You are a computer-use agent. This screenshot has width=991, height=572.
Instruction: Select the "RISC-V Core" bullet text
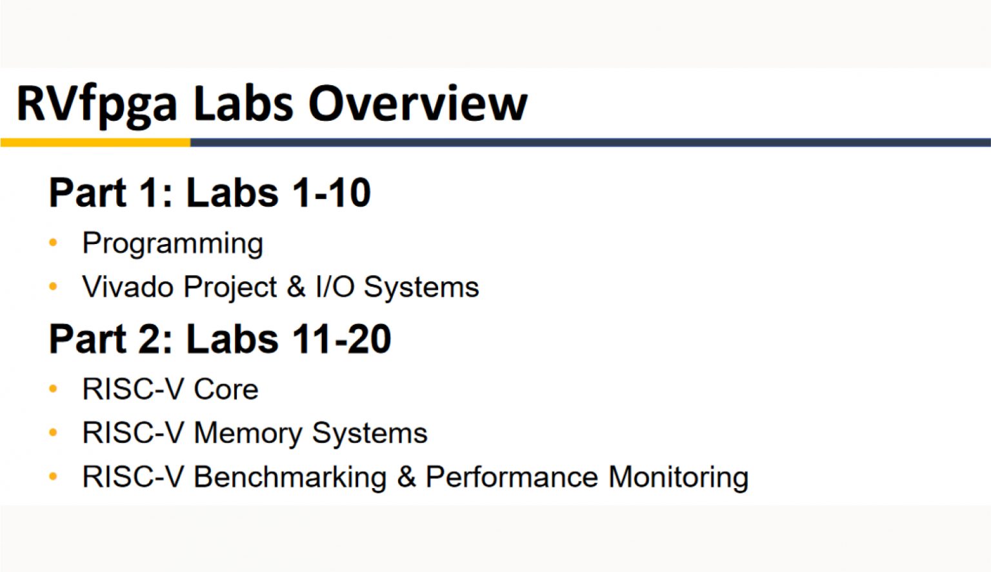(x=170, y=389)
